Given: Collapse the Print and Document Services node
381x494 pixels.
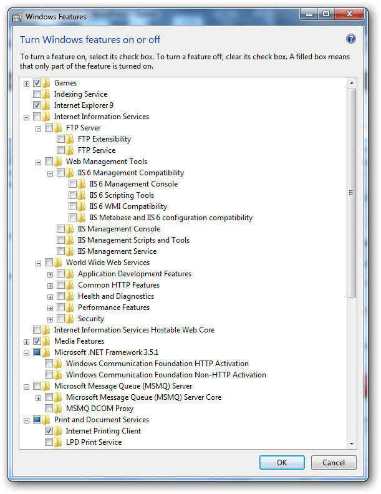Looking at the screenshot, I should (x=26, y=420).
